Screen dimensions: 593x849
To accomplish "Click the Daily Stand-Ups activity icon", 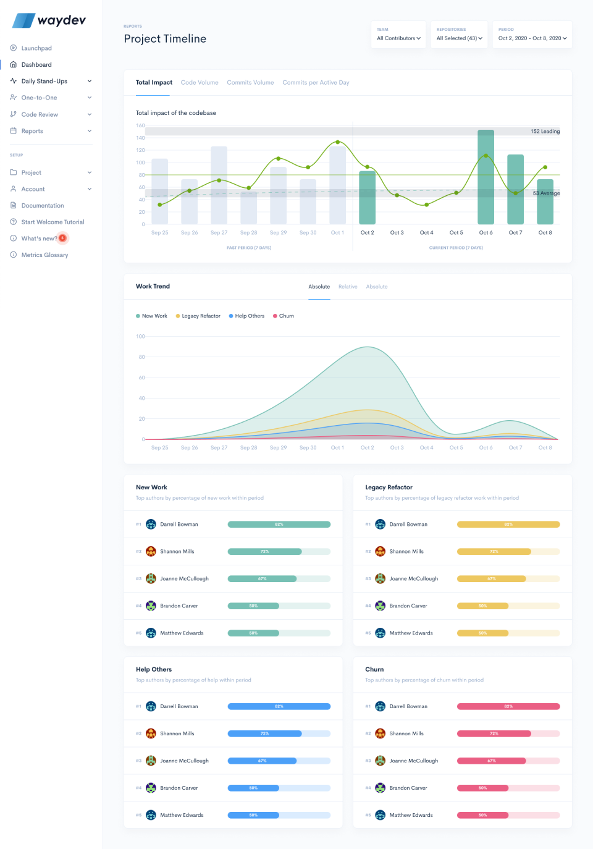I will (x=13, y=81).
